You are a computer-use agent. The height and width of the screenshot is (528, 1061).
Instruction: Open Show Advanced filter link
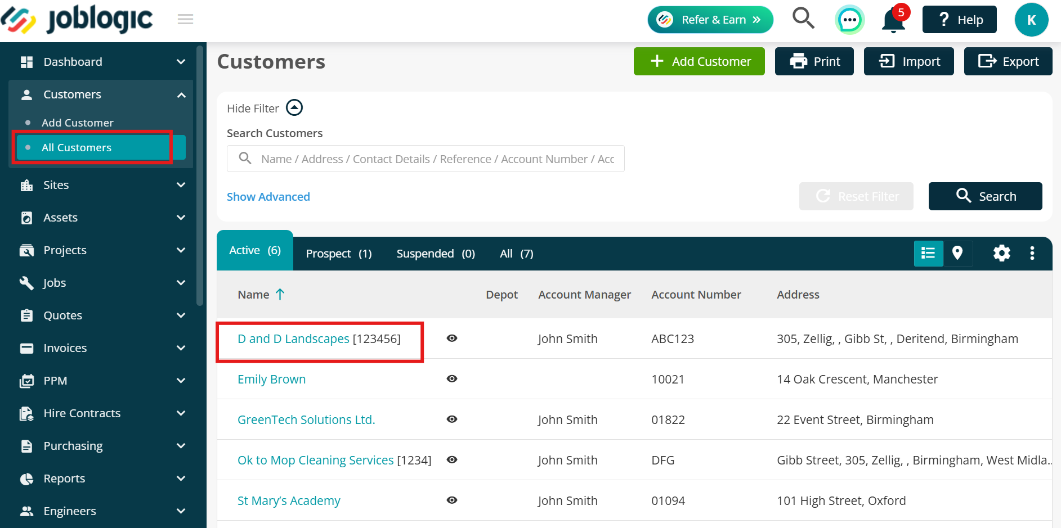pos(268,197)
